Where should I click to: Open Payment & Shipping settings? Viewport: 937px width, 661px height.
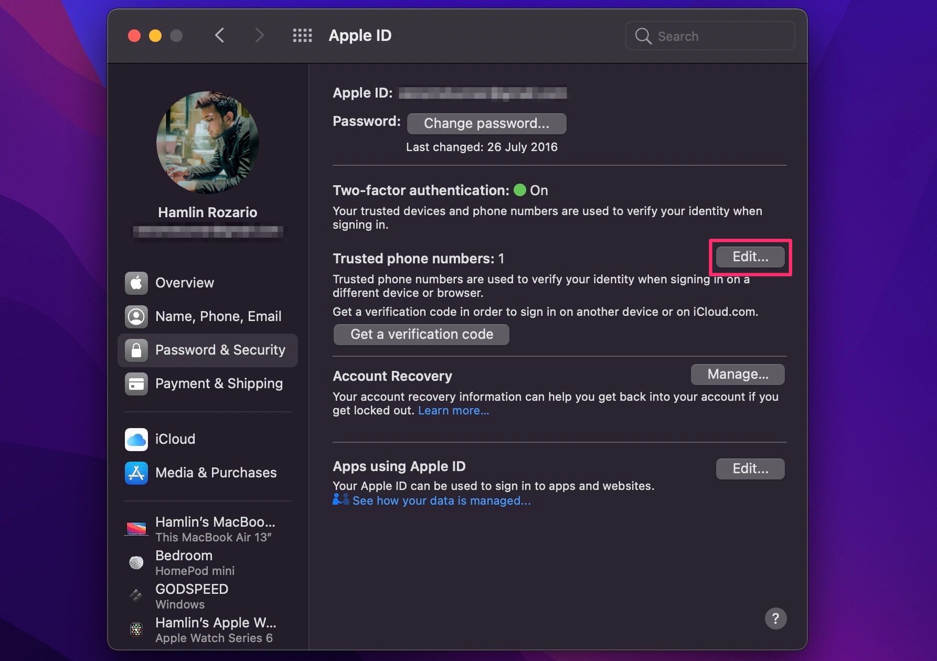coord(219,383)
